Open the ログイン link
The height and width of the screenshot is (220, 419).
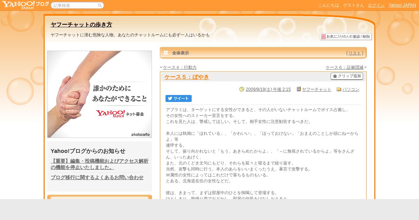(x=376, y=5)
